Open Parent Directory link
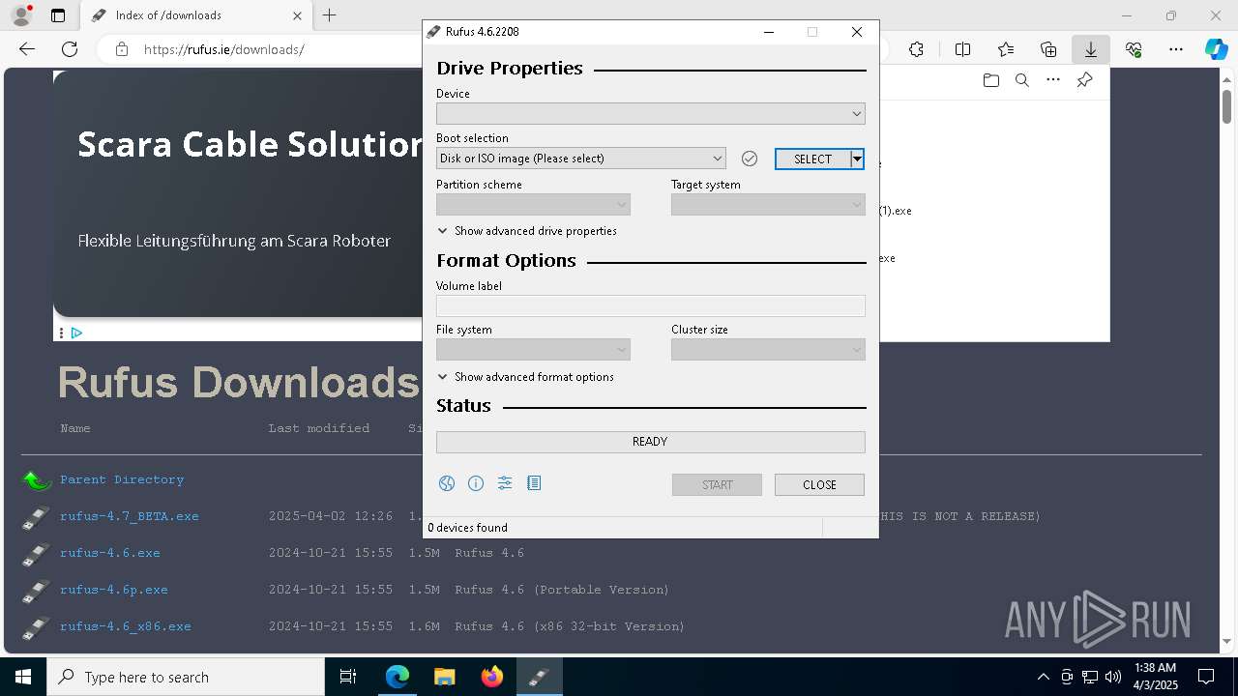 (122, 479)
